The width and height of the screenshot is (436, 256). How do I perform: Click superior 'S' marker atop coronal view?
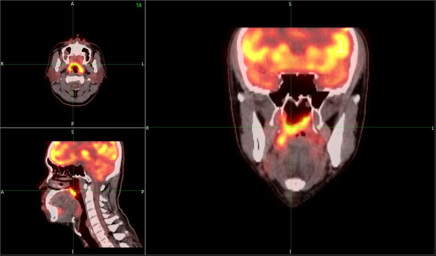point(290,4)
